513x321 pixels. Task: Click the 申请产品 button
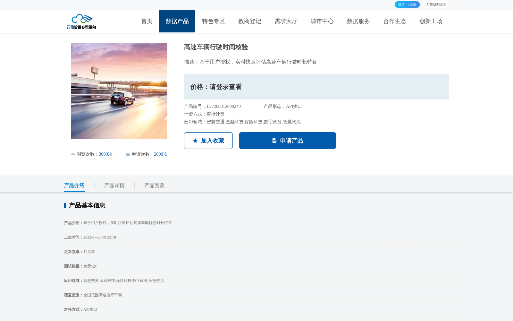point(288,141)
